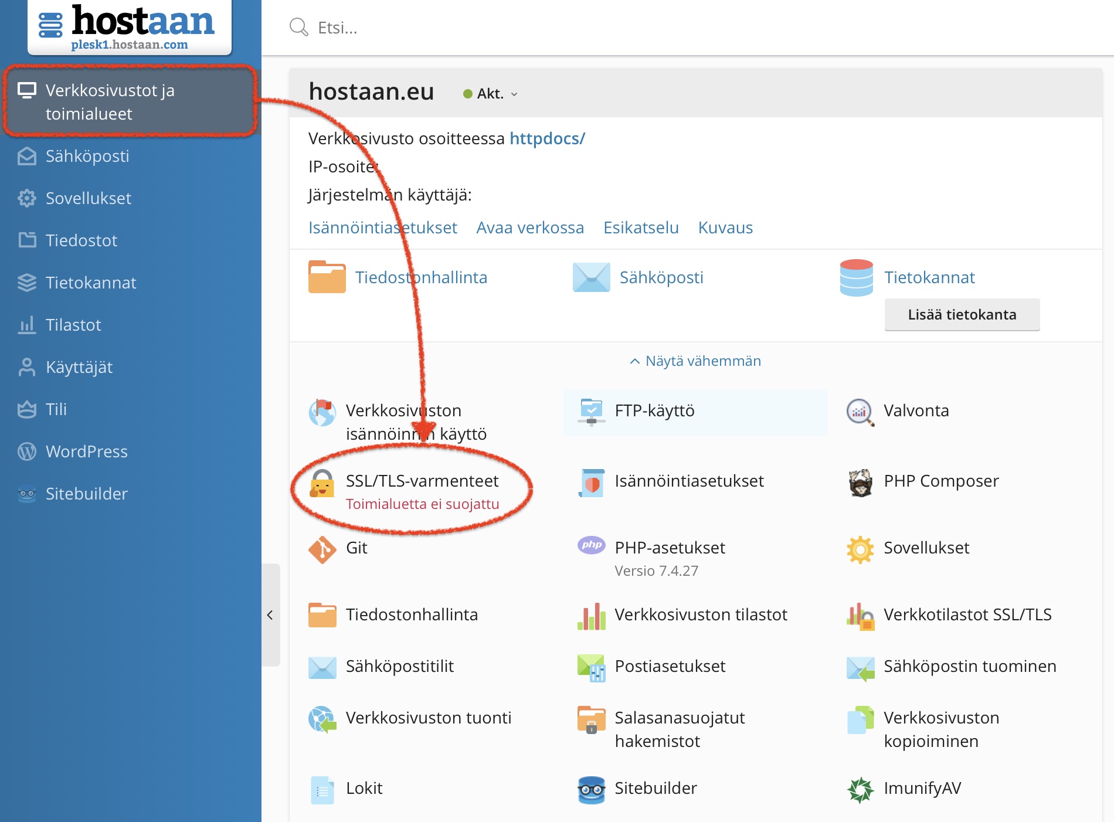1114x822 pixels.
Task: Open the Esikatselu link
Action: [x=641, y=227]
